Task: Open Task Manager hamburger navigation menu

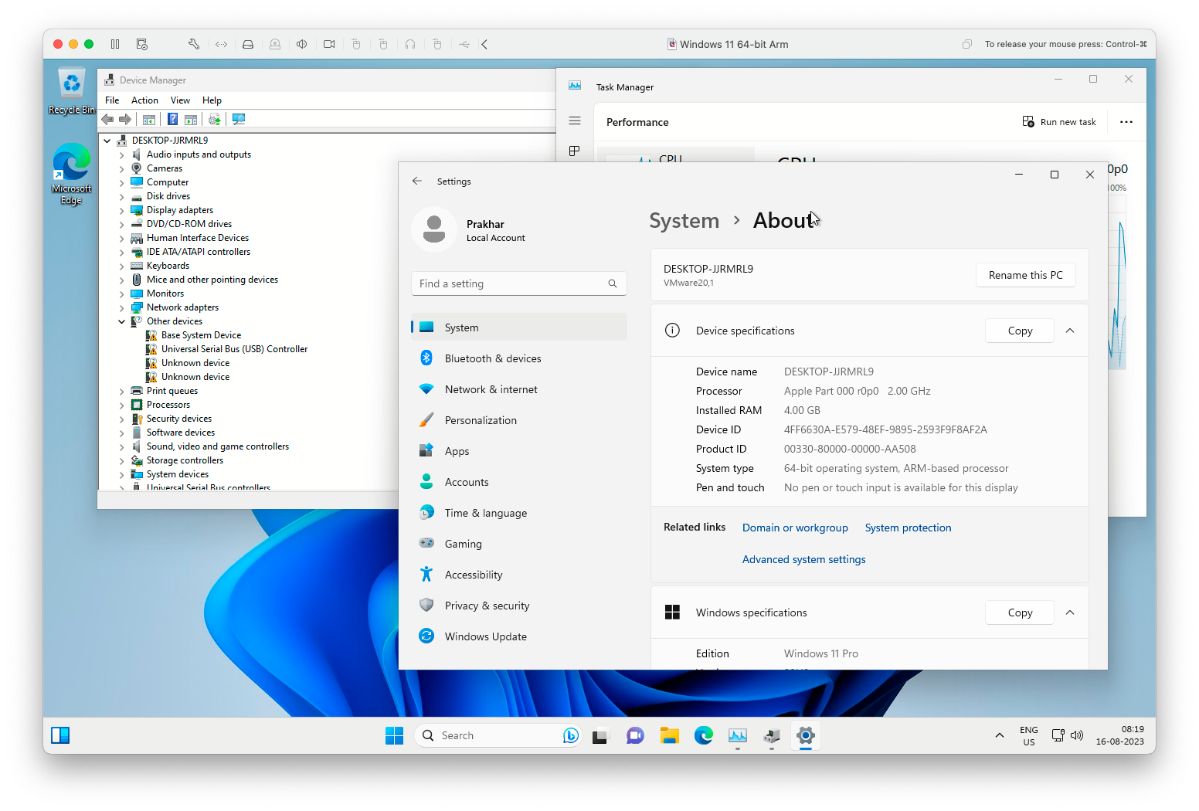Action: (575, 120)
